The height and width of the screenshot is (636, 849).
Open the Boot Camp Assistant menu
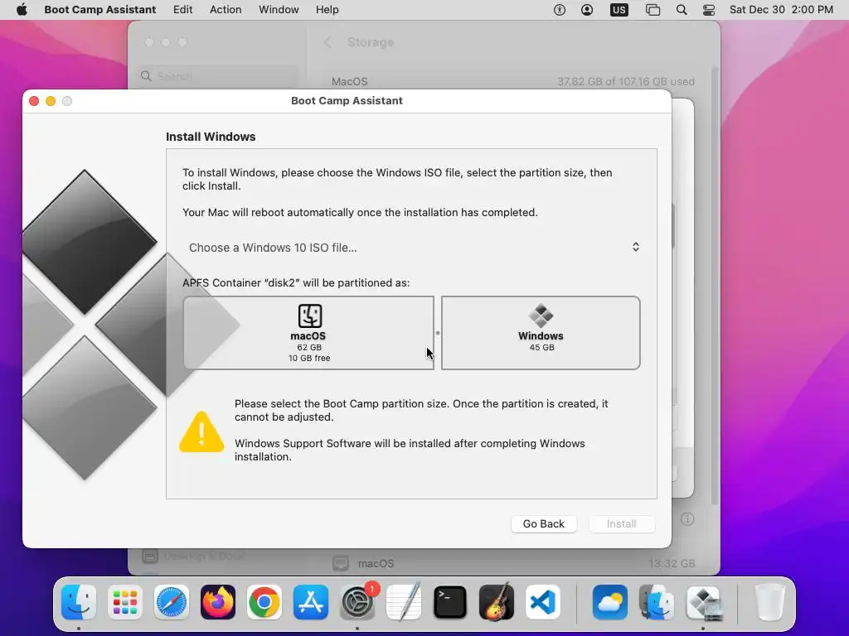99,10
